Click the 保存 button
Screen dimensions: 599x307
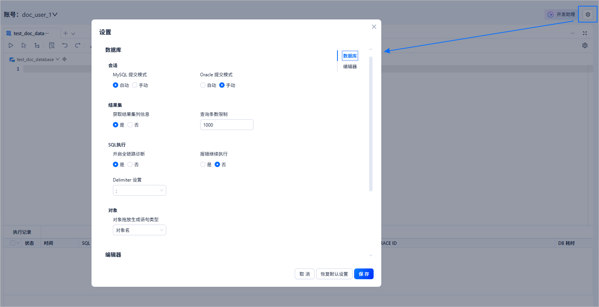[364, 274]
